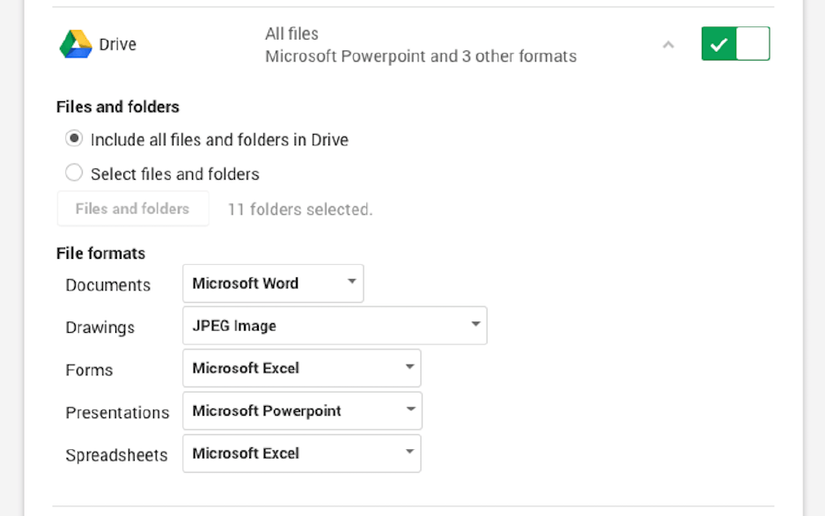Expand the Forms format dropdown
This screenshot has width=825, height=516.
[x=301, y=368]
